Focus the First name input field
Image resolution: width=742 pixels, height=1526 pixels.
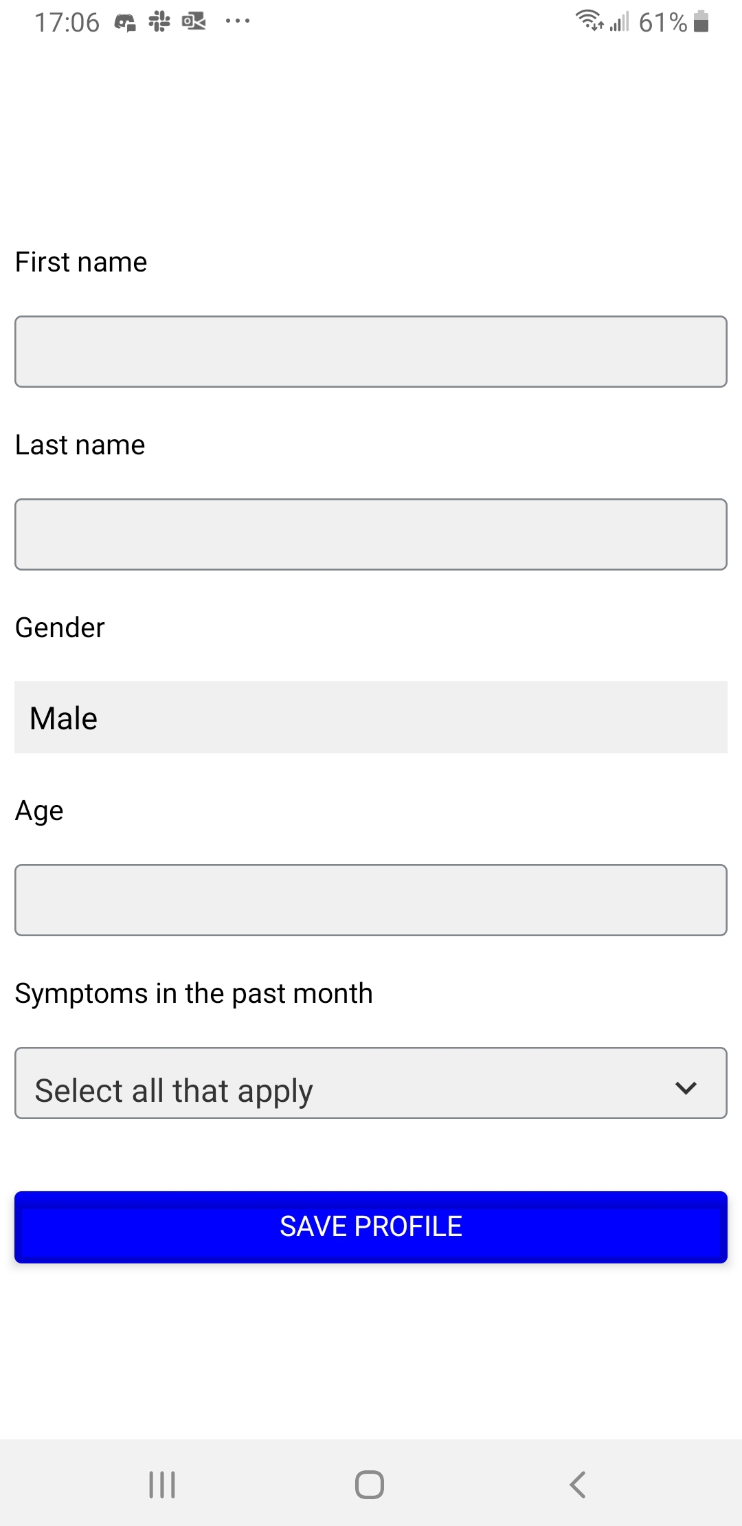pyautogui.click(x=371, y=352)
